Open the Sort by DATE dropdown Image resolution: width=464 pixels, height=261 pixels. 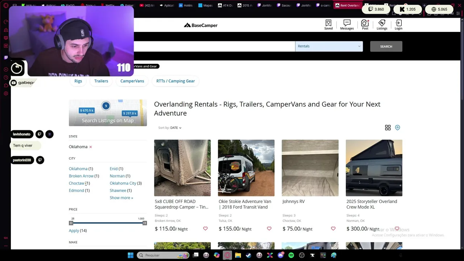pos(170,128)
